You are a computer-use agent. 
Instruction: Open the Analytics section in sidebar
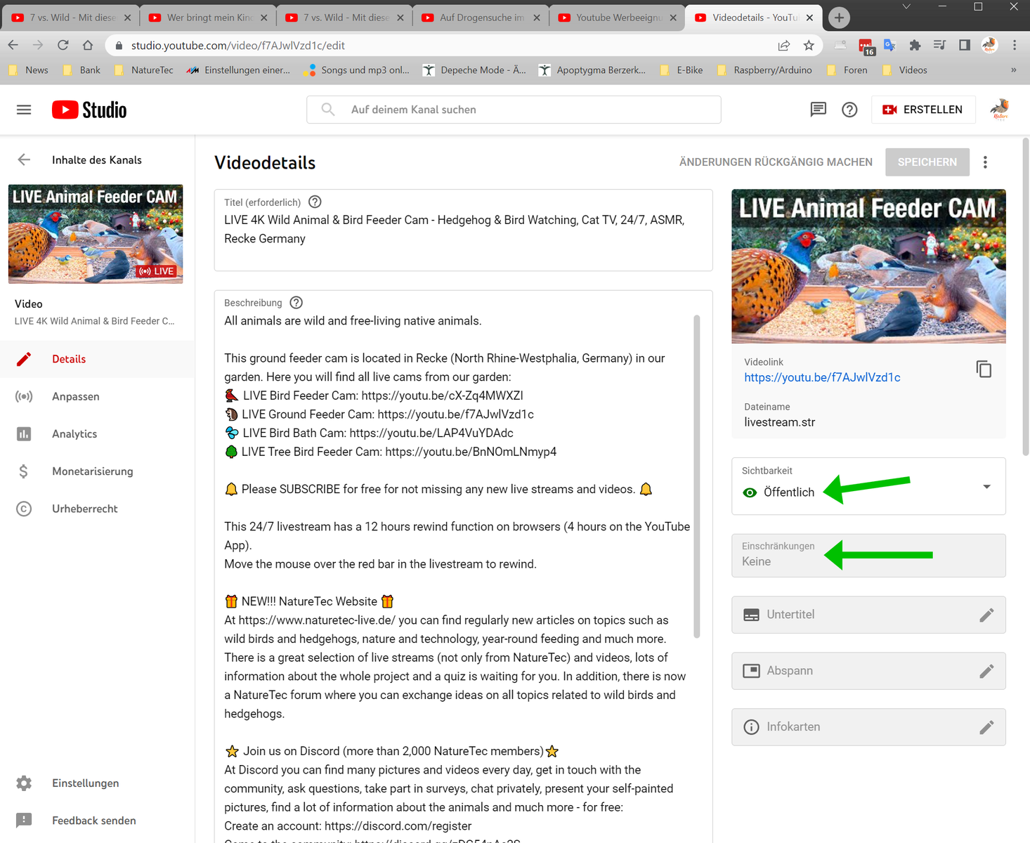pos(74,434)
